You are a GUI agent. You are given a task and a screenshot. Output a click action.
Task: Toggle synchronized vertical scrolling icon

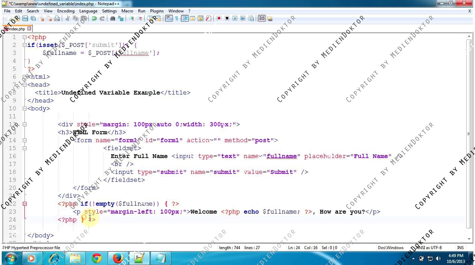click(150, 18)
